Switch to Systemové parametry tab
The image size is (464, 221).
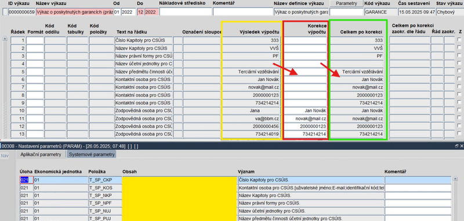[92, 154]
